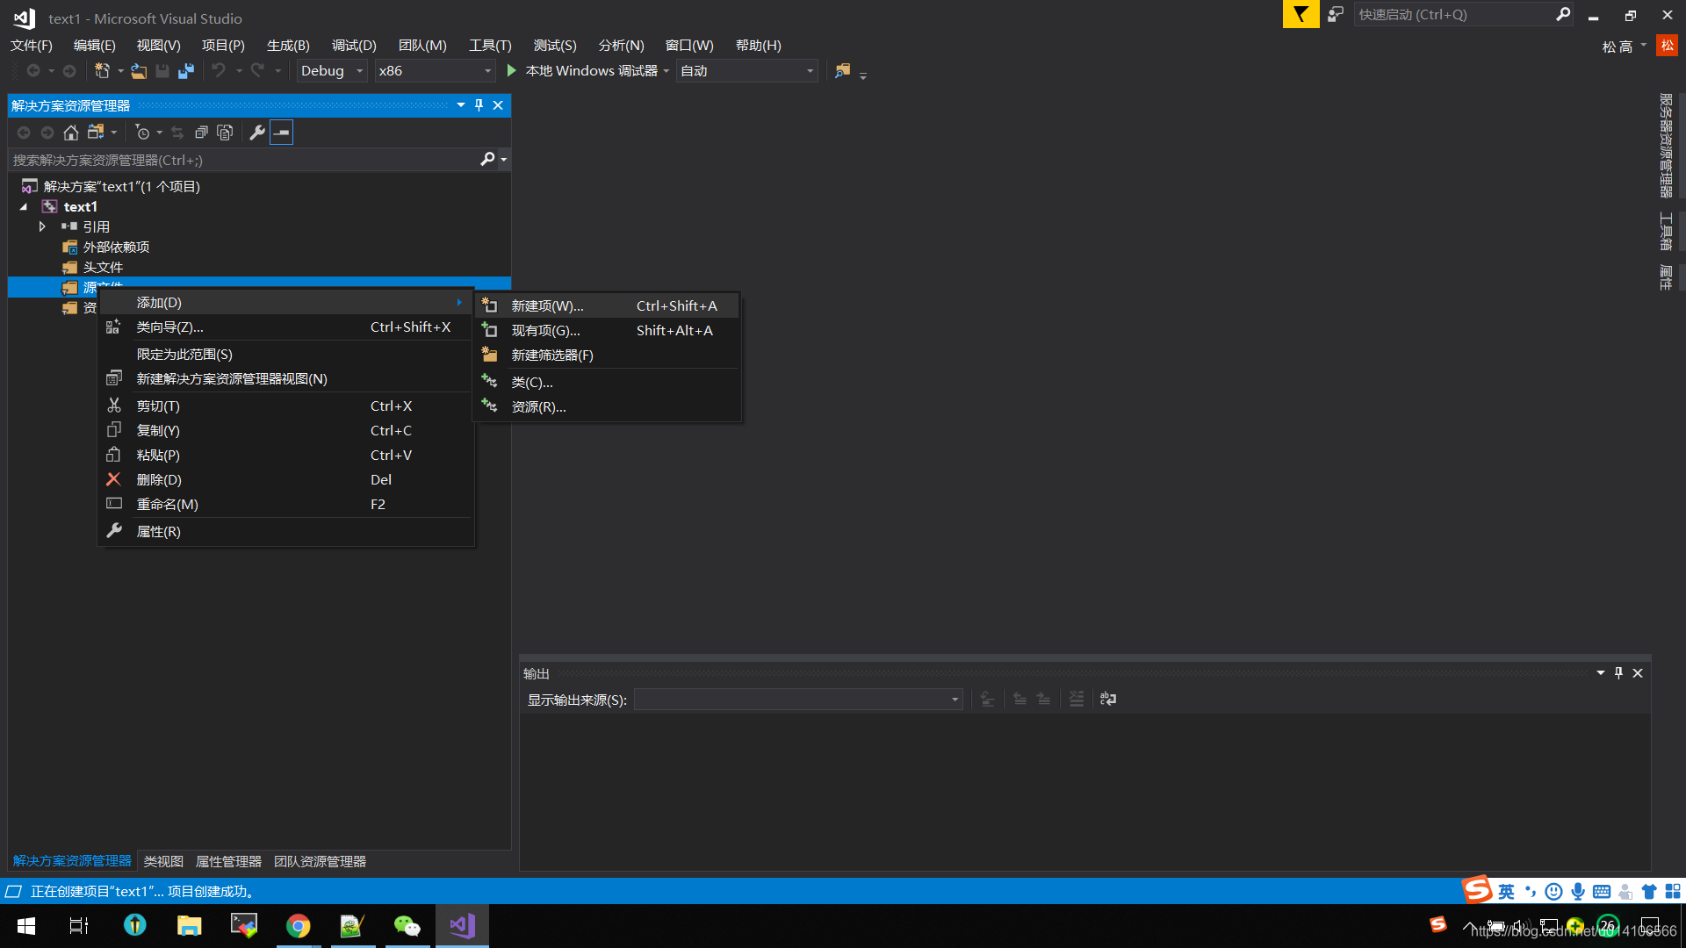The image size is (1686, 948).
Task: Toggle auto-hide pin on Output panel
Action: click(x=1618, y=673)
